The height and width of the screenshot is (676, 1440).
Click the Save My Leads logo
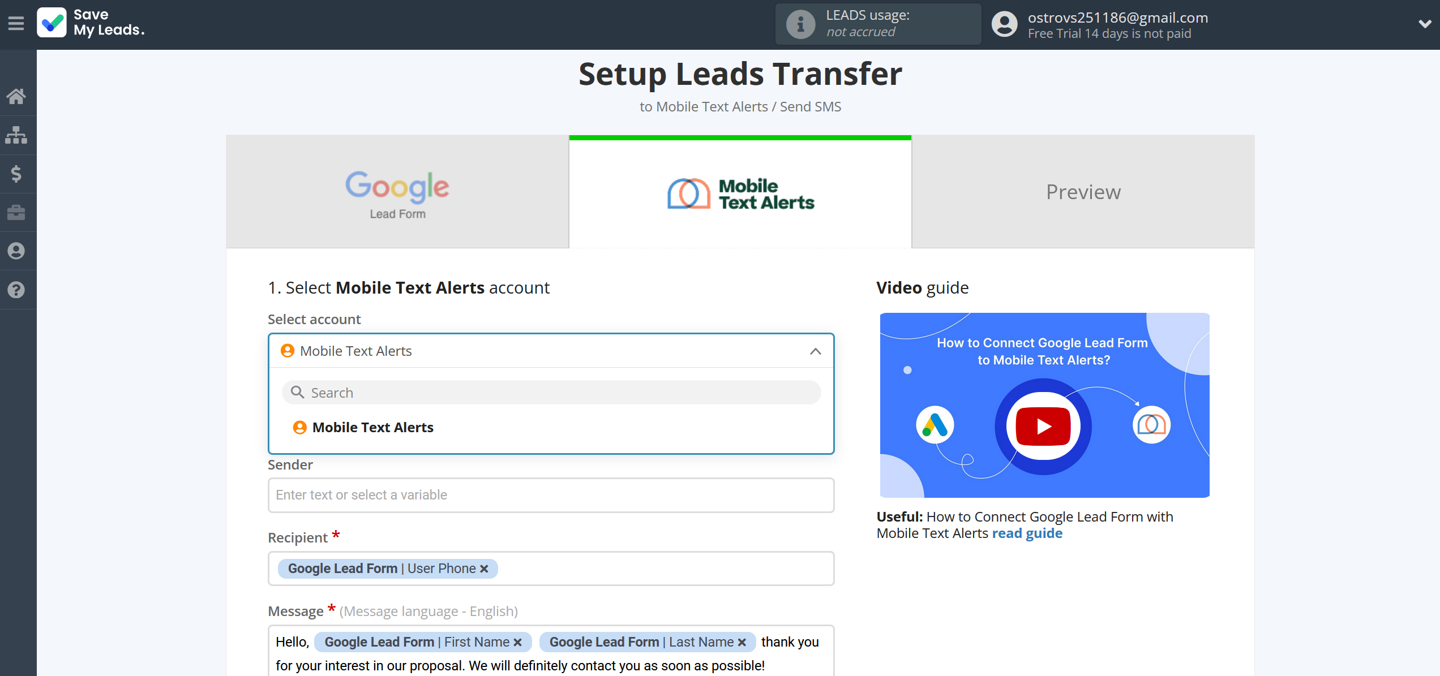coord(91,23)
